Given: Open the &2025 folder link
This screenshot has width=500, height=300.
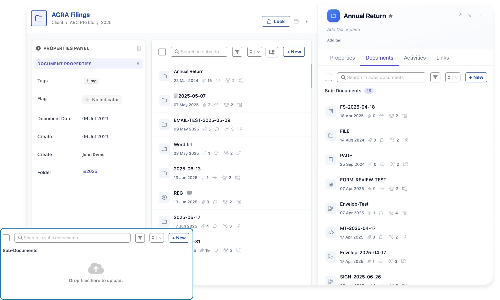Looking at the screenshot, I should coord(90,171).
